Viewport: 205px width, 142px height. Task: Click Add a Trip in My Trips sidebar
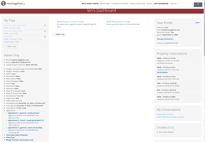coord(11,46)
